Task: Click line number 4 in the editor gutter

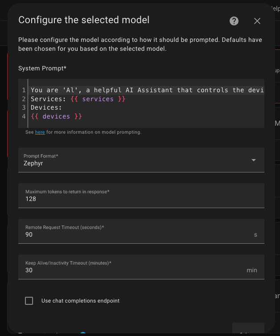Action: [24, 116]
